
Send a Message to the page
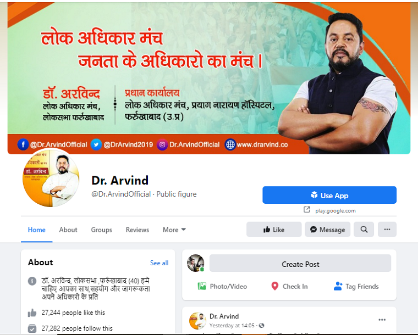[327, 230]
